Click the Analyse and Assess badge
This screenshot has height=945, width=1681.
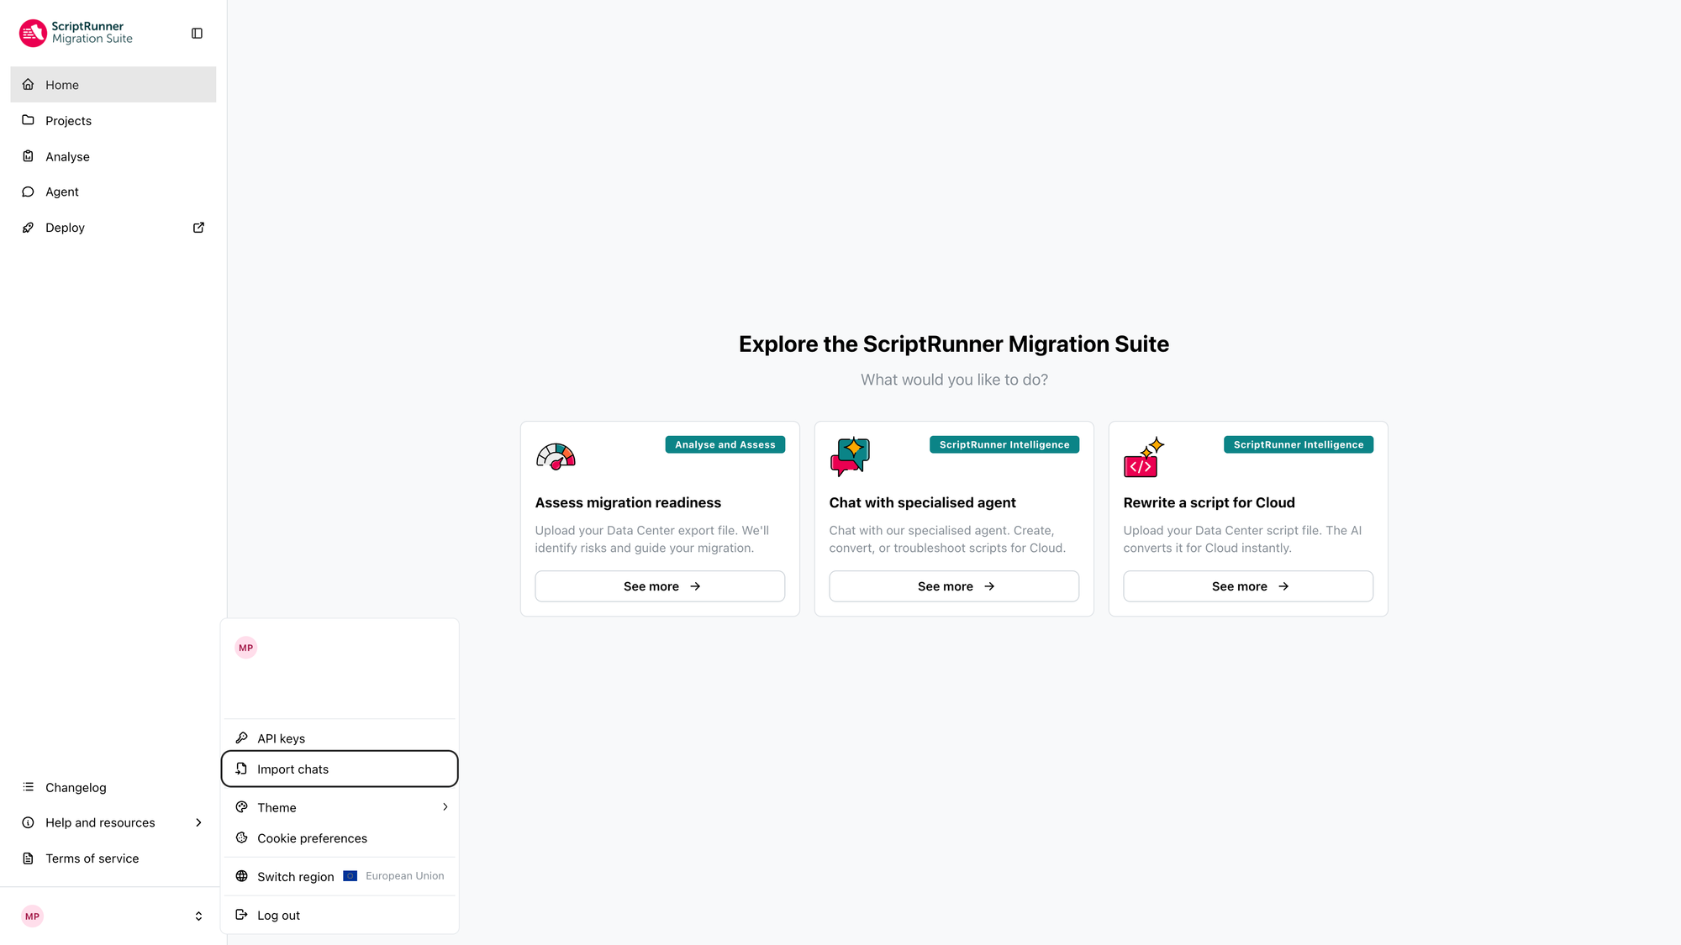[x=725, y=444]
